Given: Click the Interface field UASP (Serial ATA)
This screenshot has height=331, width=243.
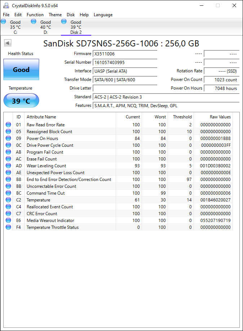Looking at the screenshot, I should 125,71.
